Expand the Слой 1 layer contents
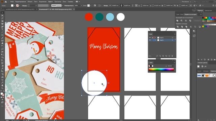The height and width of the screenshot is (121, 216). (x=156, y=40)
